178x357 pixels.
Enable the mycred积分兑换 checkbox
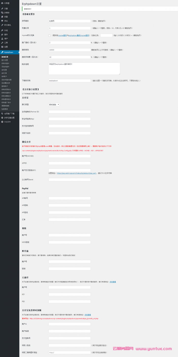pyautogui.click(x=49, y=35)
